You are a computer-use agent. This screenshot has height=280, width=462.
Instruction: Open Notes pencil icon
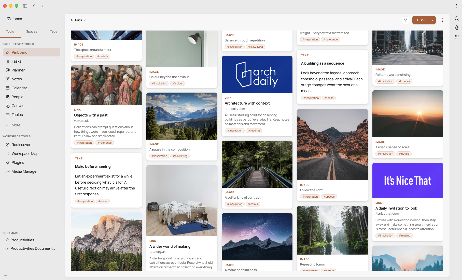coord(8,79)
